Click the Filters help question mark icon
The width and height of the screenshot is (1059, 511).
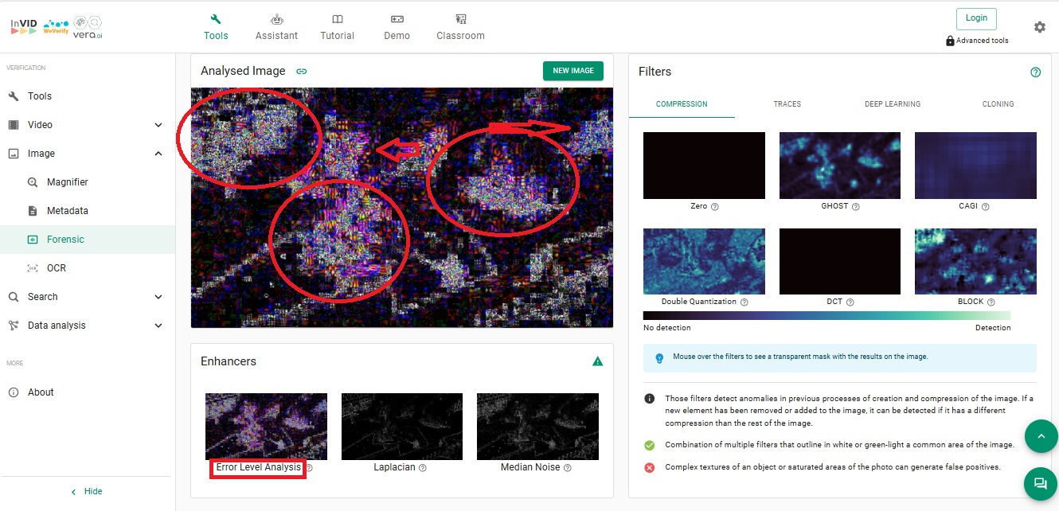point(1035,72)
